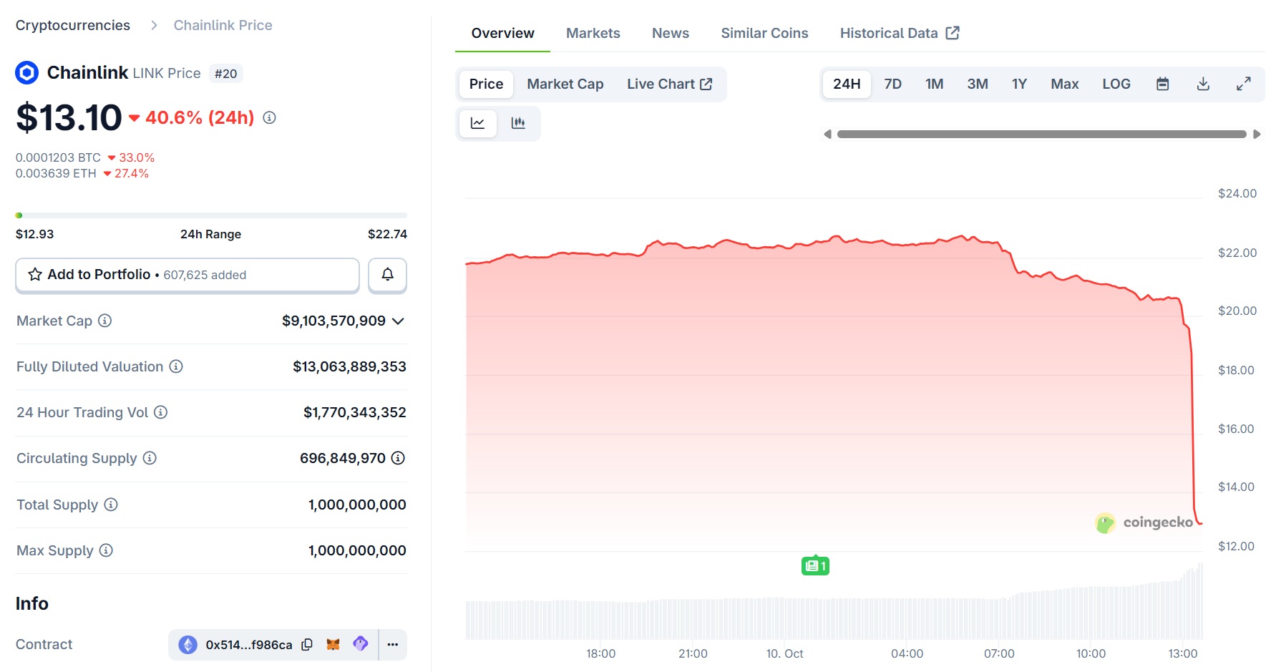1276x672 pixels.
Task: Select the 24H time range
Action: coord(847,84)
